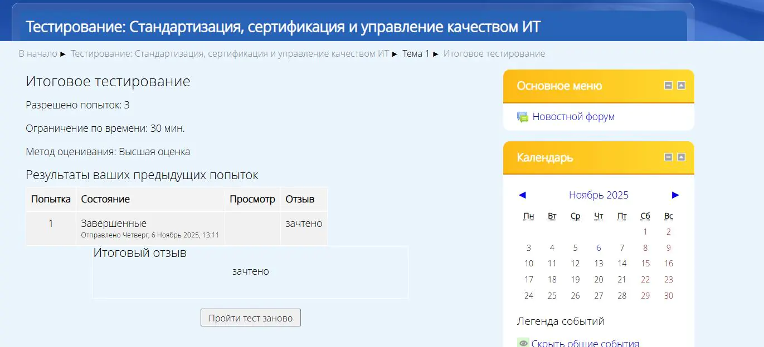This screenshot has height=347, width=764.
Task: Click Пройти тест заново button
Action: coord(251,318)
